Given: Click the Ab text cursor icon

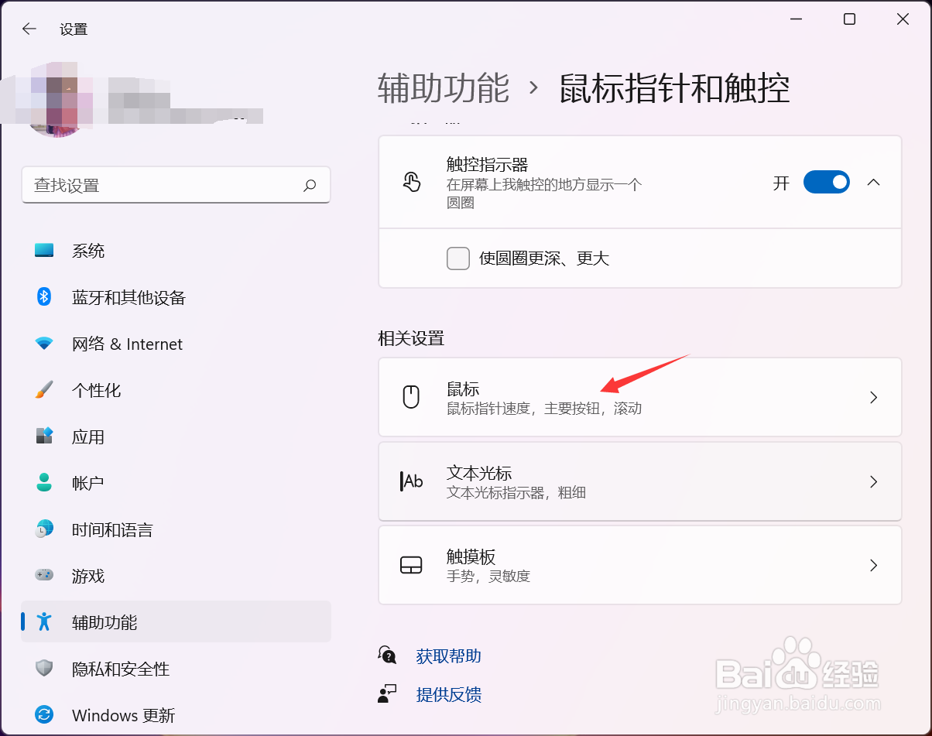Looking at the screenshot, I should [411, 481].
